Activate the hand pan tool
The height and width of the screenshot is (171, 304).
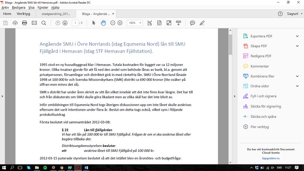tap(103, 23)
